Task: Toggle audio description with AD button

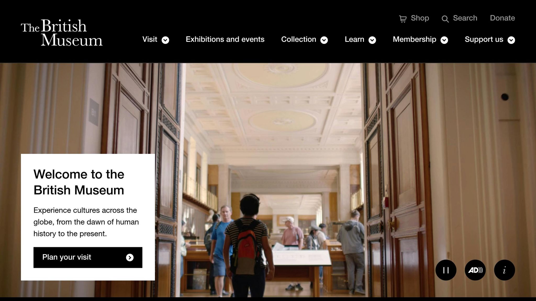Action: tap(475, 270)
